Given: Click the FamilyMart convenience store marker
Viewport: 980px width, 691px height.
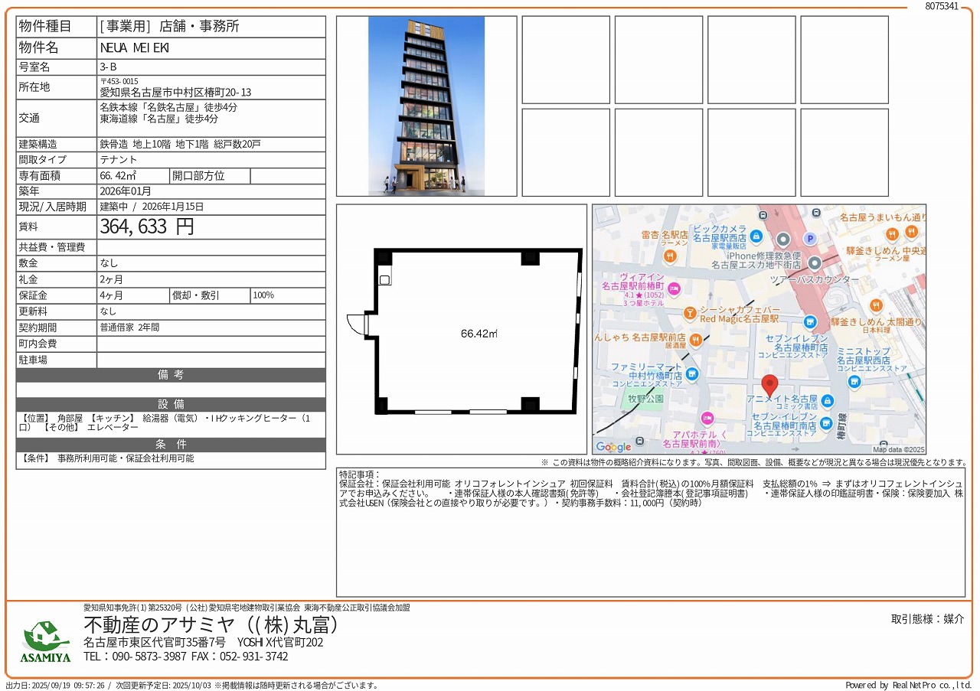Looking at the screenshot, I should point(692,373).
